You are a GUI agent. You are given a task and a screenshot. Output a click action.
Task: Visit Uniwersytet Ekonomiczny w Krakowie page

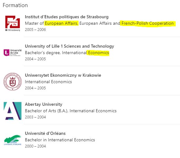click(63, 75)
